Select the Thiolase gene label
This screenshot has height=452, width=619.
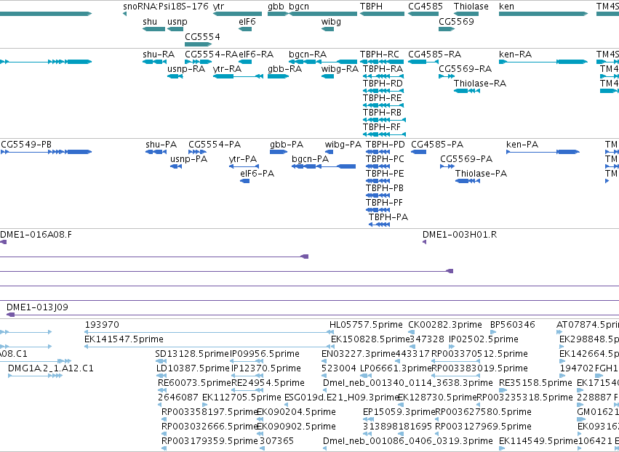point(471,7)
